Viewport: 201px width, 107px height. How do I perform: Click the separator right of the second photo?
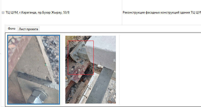pos(119,70)
